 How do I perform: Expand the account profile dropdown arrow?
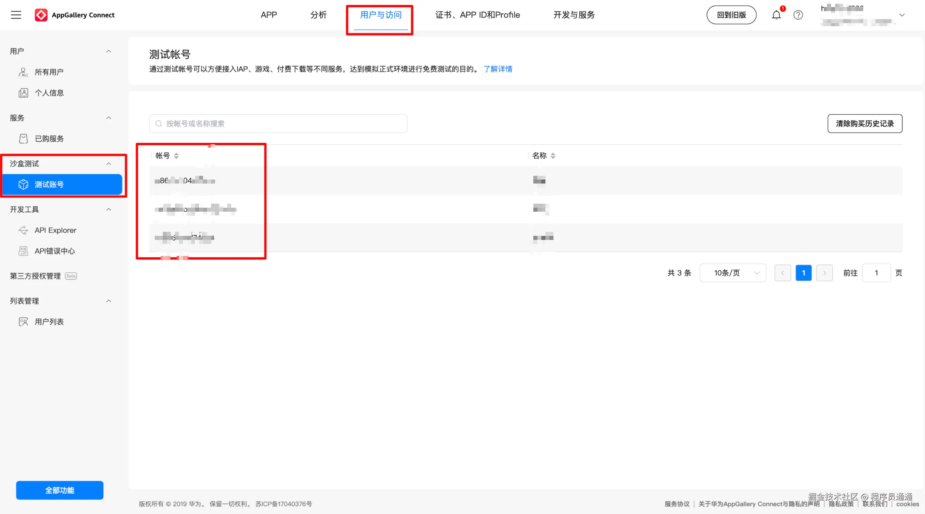[x=902, y=15]
